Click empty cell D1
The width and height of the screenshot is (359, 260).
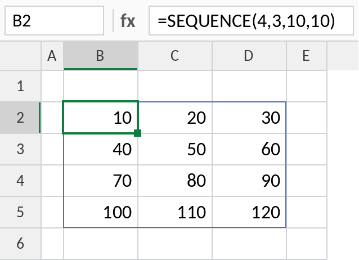coord(249,86)
